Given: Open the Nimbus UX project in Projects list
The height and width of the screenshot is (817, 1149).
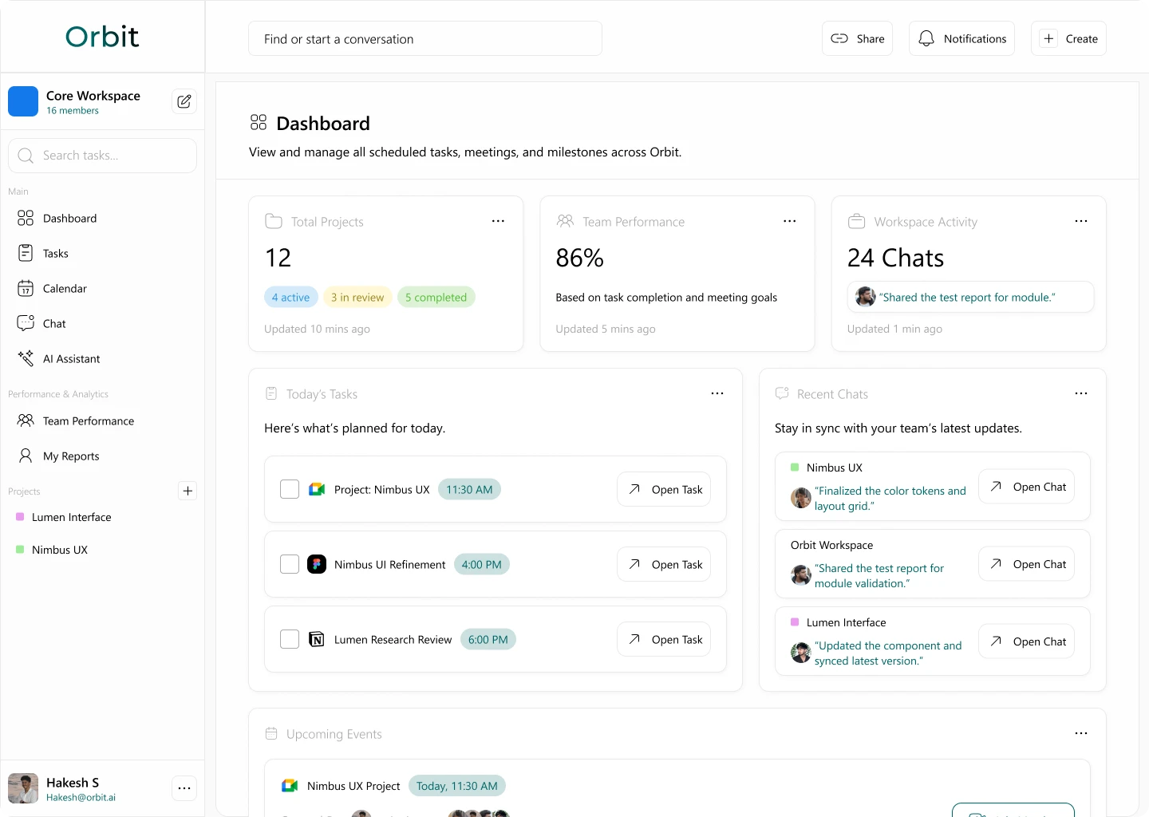Looking at the screenshot, I should point(58,550).
